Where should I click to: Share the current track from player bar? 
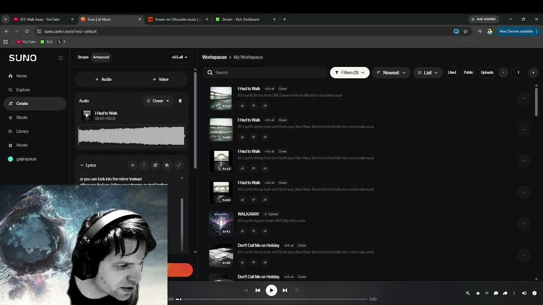click(505, 293)
